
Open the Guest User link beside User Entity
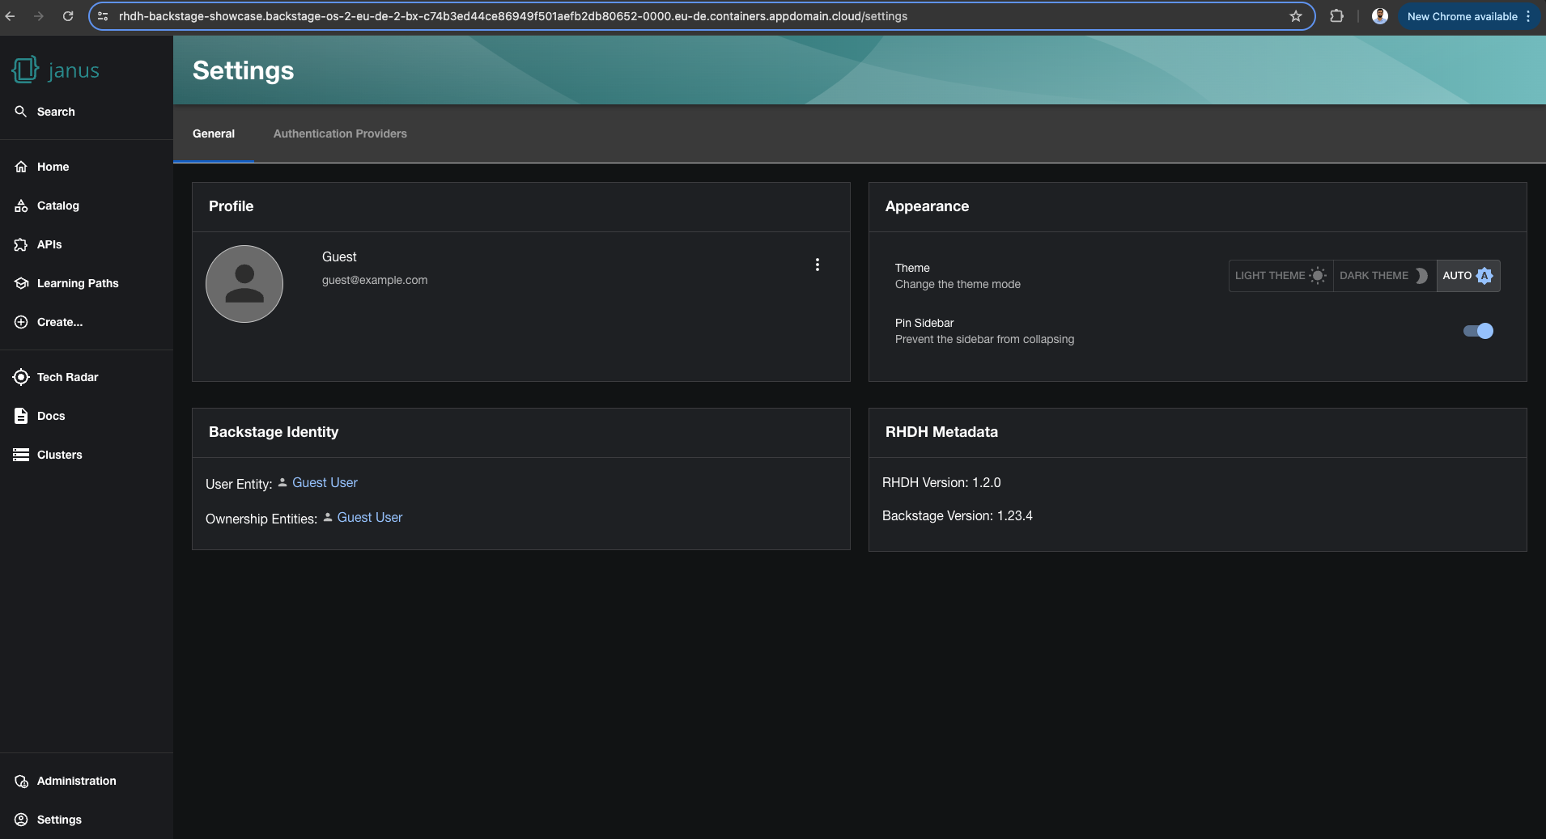click(325, 483)
